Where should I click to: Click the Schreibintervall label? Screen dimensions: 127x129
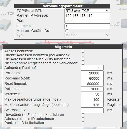pos(17,110)
